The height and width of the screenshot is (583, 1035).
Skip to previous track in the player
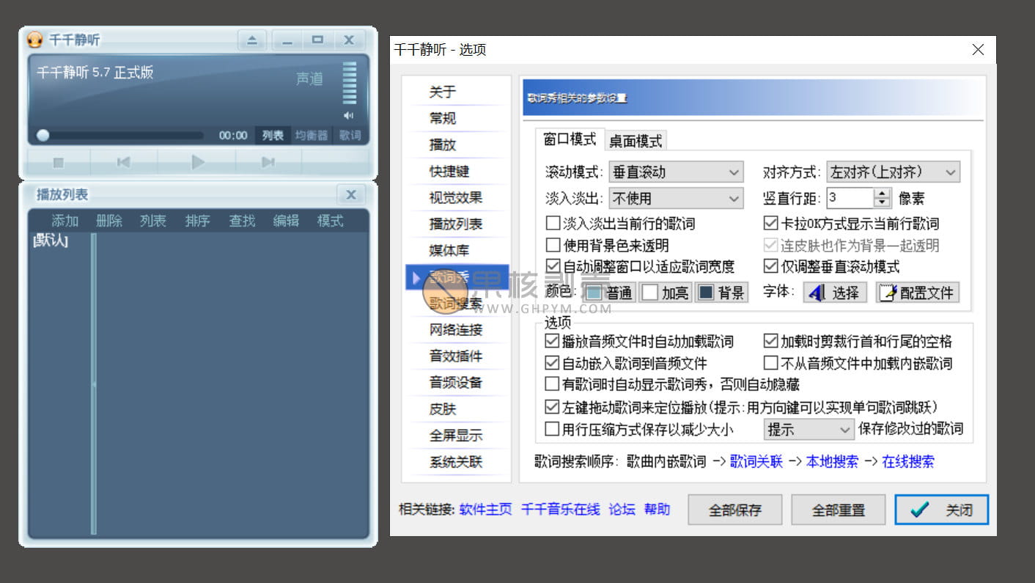pos(123,162)
